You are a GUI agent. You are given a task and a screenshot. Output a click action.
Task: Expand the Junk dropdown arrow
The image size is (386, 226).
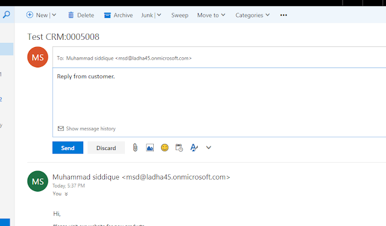click(159, 15)
